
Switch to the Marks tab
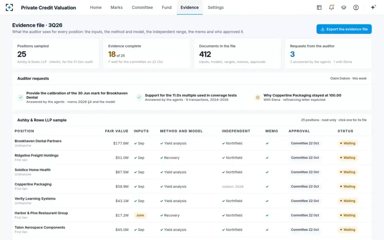click(x=116, y=7)
